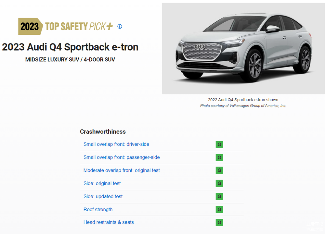
Task: Open Small overlap front: driver-side link
Action: coord(116,144)
